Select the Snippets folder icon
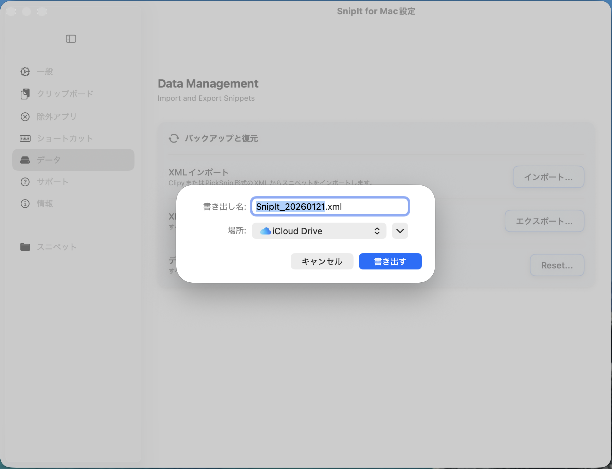The width and height of the screenshot is (612, 469). tap(25, 247)
